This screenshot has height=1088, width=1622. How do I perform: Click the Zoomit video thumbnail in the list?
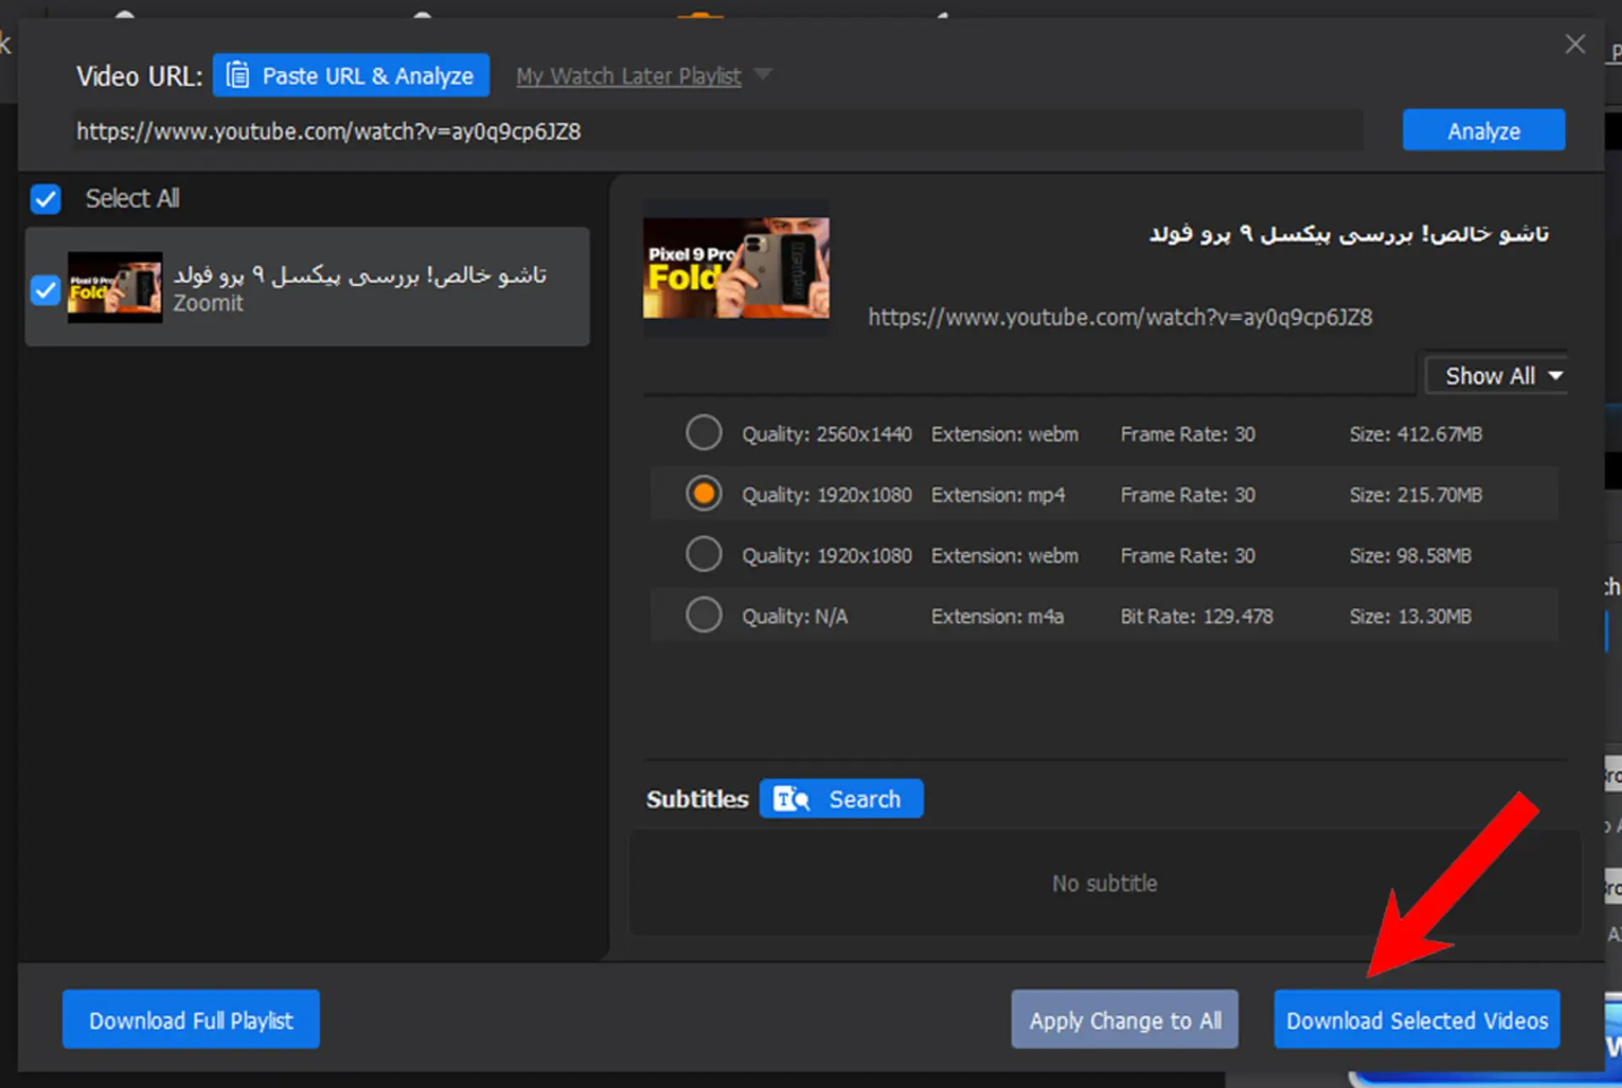tap(115, 287)
